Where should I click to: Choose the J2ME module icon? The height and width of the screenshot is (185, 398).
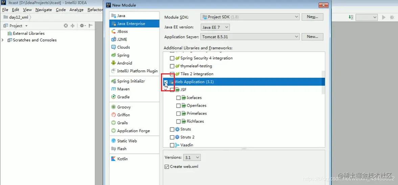coord(114,39)
